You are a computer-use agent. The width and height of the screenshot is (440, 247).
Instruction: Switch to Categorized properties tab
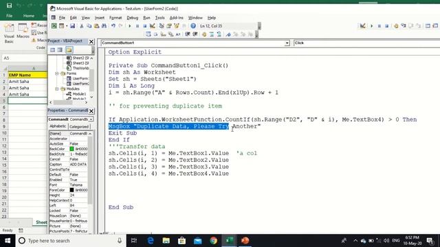tap(79, 126)
